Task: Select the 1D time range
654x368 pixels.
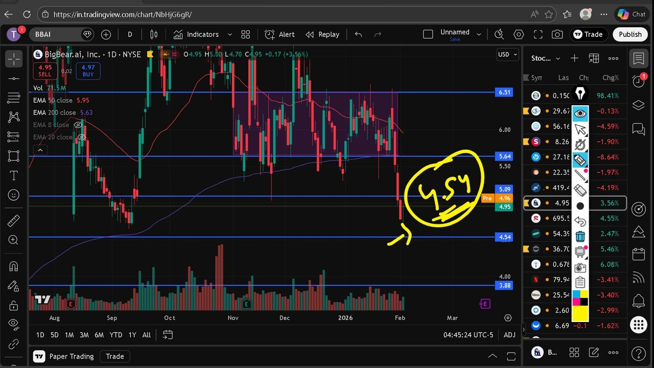Action: (40, 335)
